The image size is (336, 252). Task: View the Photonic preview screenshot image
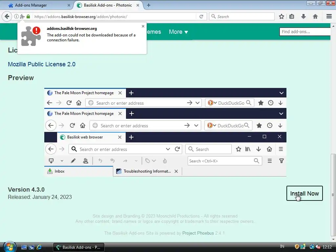click(165, 132)
